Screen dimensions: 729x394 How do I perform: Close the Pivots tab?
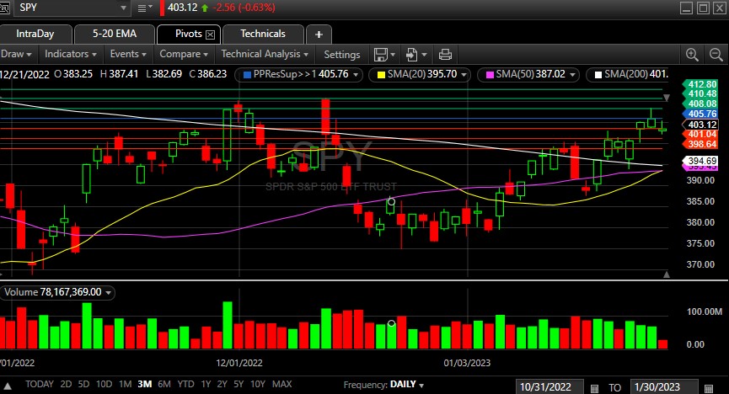click(x=210, y=35)
